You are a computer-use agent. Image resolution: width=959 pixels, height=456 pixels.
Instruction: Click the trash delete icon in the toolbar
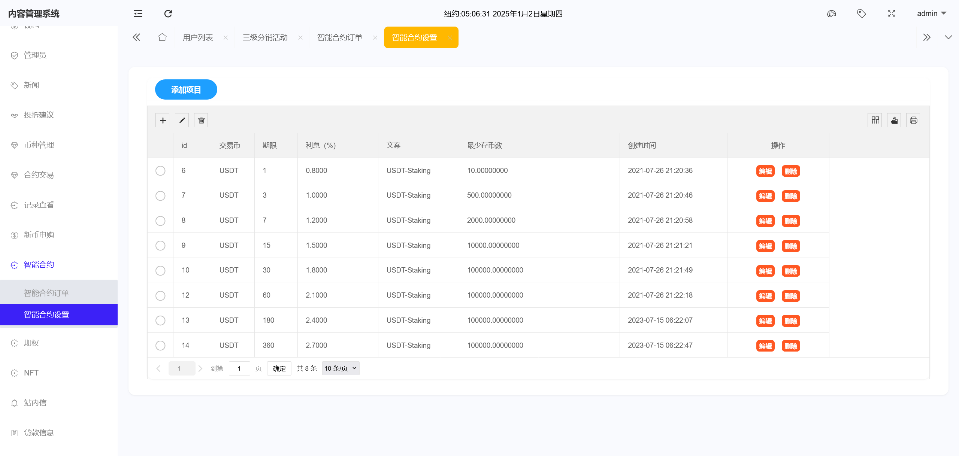(201, 120)
